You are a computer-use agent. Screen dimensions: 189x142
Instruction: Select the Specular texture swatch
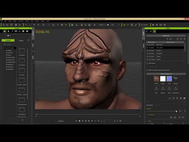click(175, 79)
